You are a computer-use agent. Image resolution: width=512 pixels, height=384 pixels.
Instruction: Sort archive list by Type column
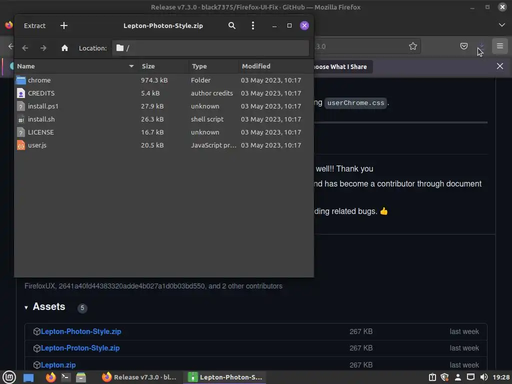click(213, 66)
